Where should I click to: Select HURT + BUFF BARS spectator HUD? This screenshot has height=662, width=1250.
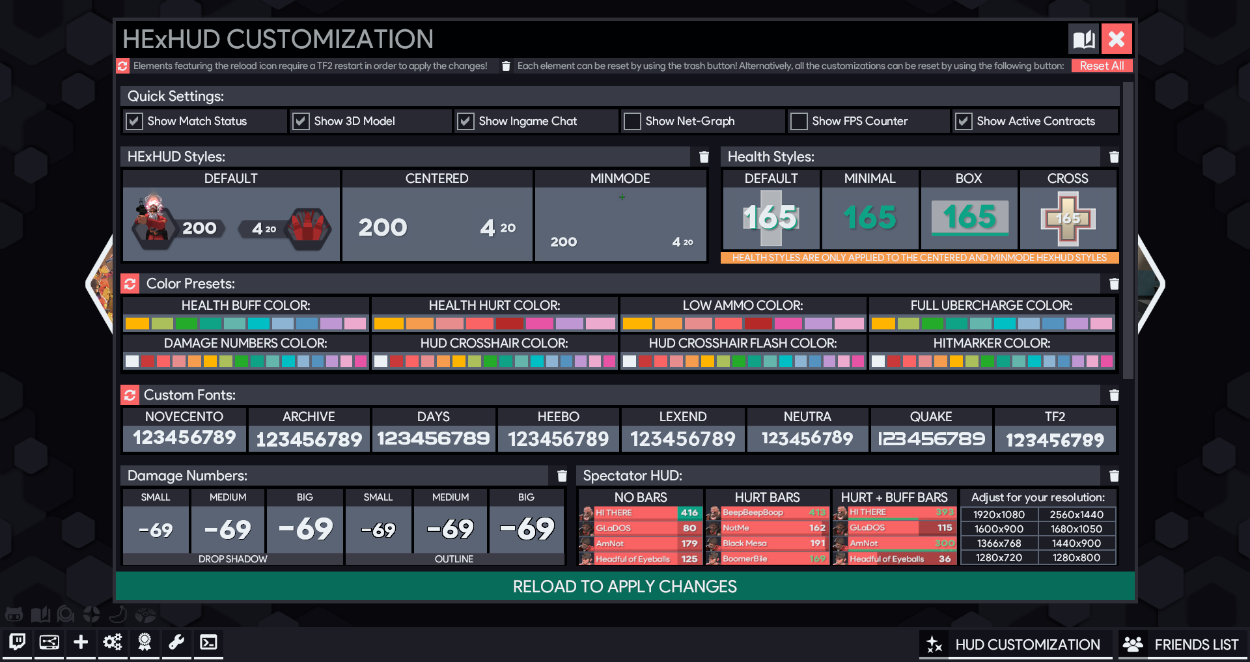(x=895, y=527)
